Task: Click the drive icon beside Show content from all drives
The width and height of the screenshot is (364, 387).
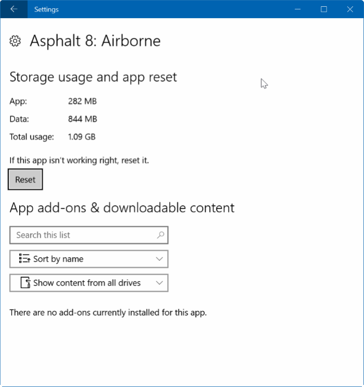Action: [x=26, y=283]
